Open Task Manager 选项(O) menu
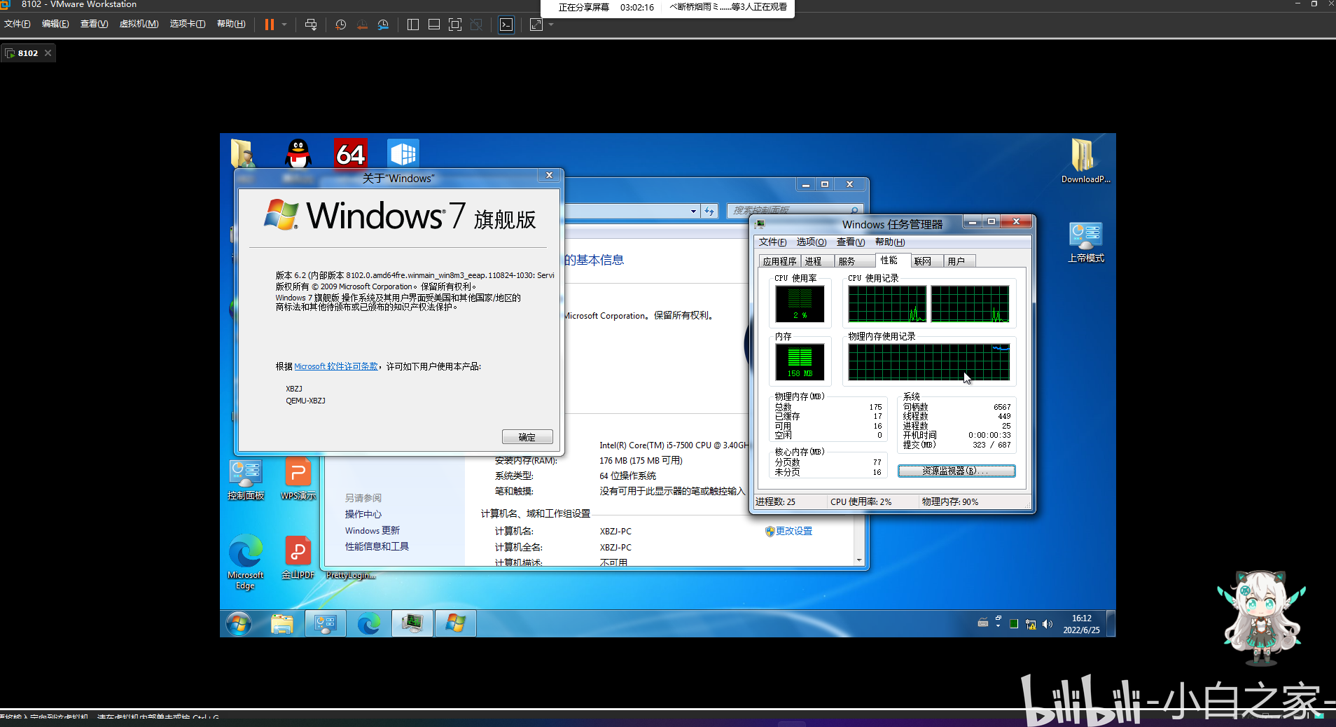This screenshot has width=1336, height=727. tap(812, 242)
